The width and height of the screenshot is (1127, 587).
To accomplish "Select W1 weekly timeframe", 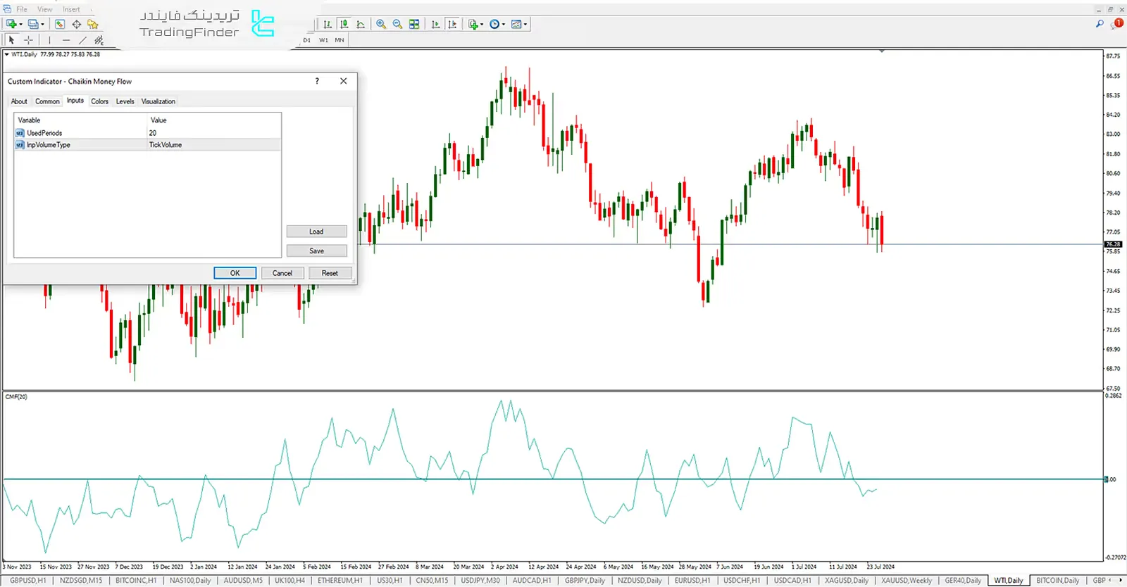I will (323, 40).
